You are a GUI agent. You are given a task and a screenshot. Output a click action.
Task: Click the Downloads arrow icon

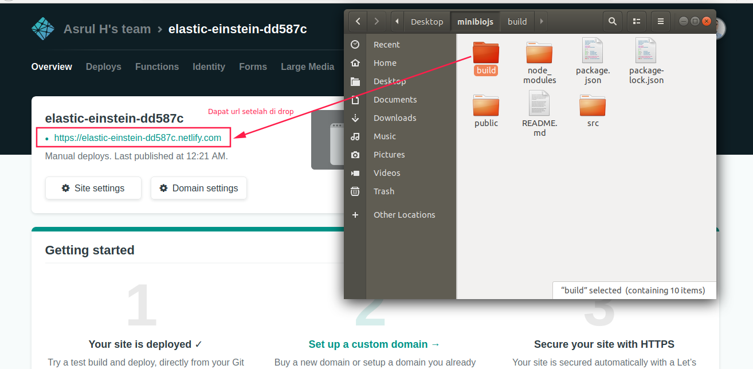[x=355, y=118]
